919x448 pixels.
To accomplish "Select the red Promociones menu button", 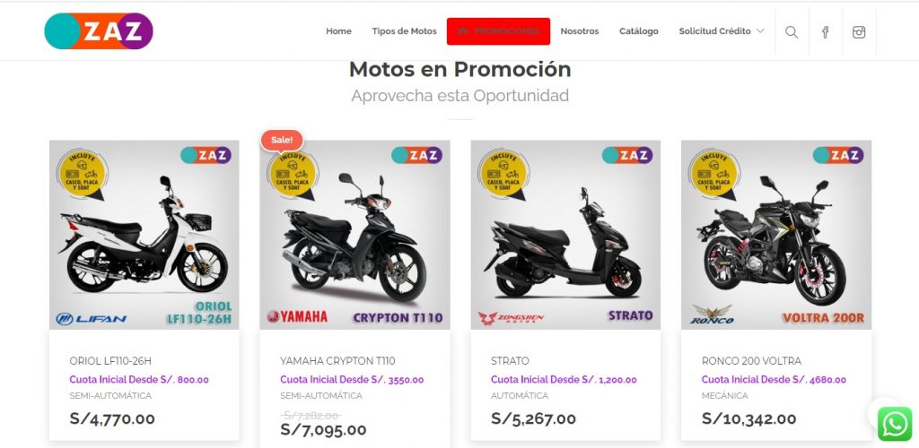I will point(498,31).
